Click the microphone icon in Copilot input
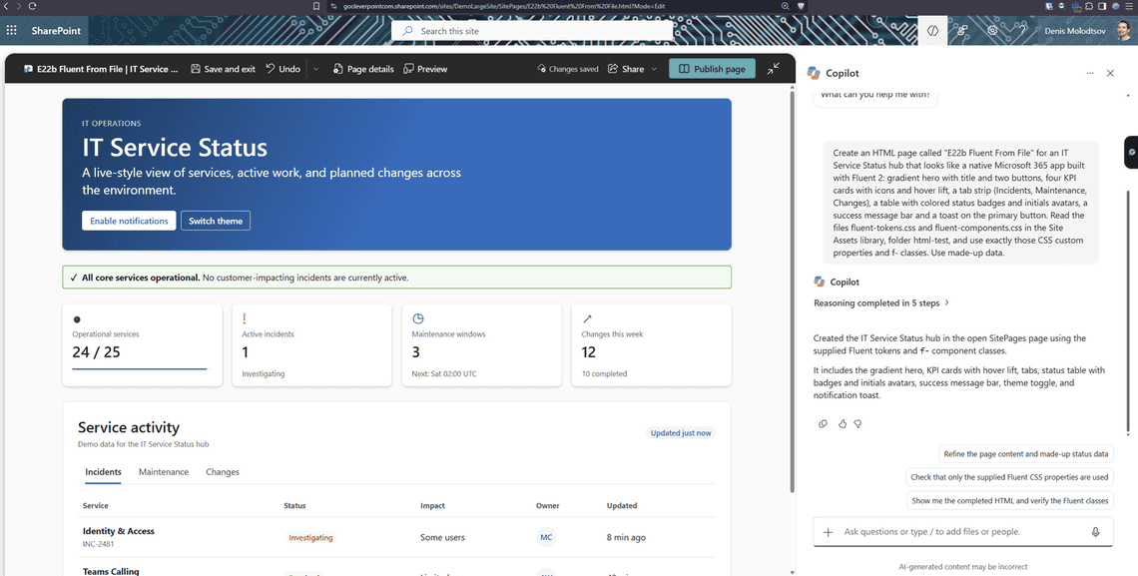The height and width of the screenshot is (576, 1138). click(x=1096, y=532)
